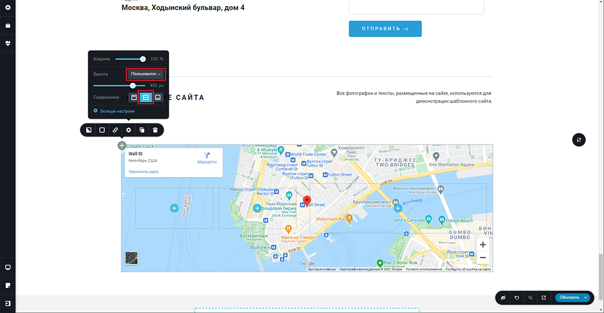The image size is (604, 313).
Task: Click Увеличить карту link on map card
Action: pos(143,172)
